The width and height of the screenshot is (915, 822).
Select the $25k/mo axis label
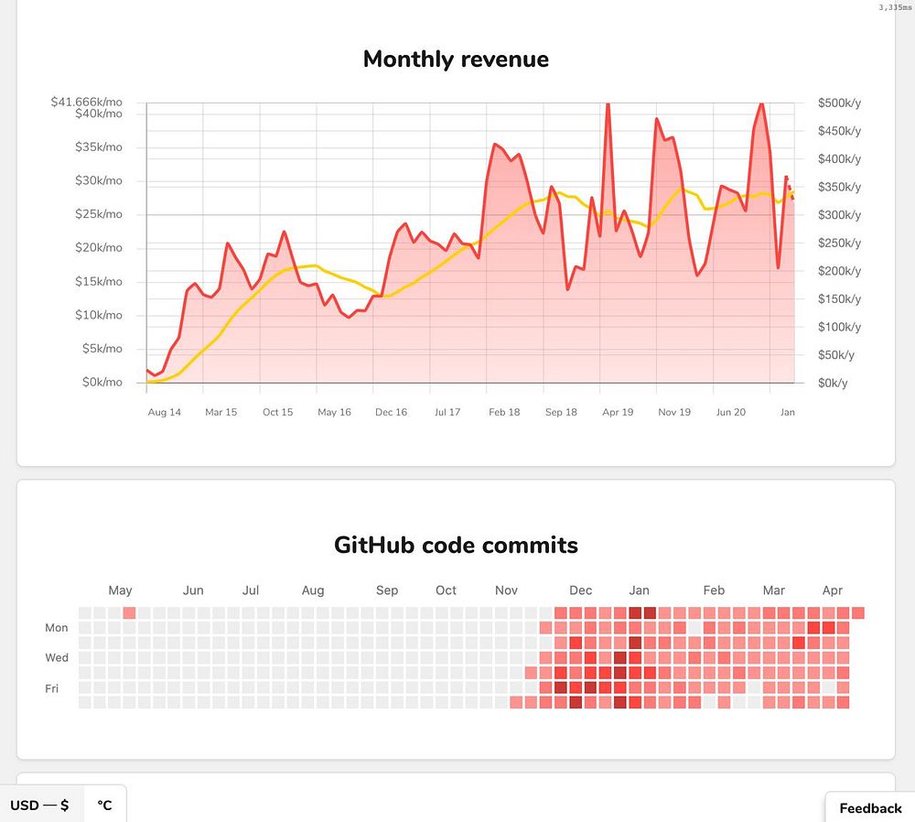[x=99, y=214]
